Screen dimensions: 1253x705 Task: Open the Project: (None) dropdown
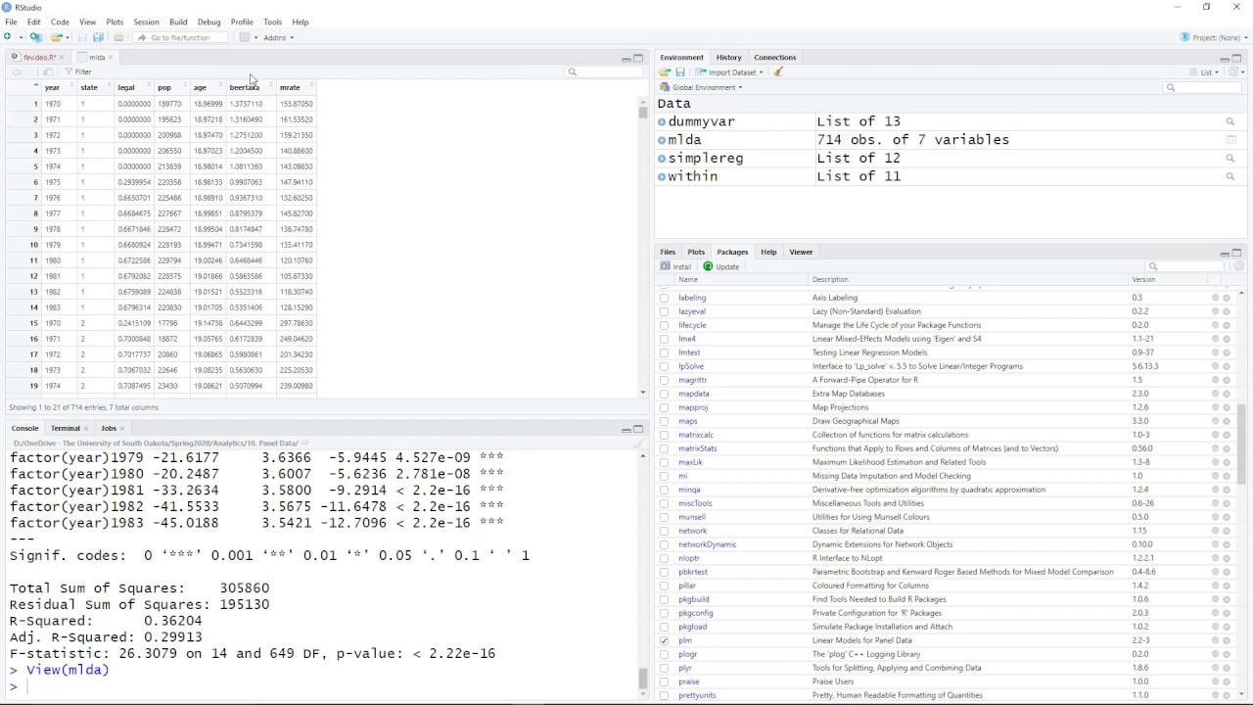pos(1214,37)
